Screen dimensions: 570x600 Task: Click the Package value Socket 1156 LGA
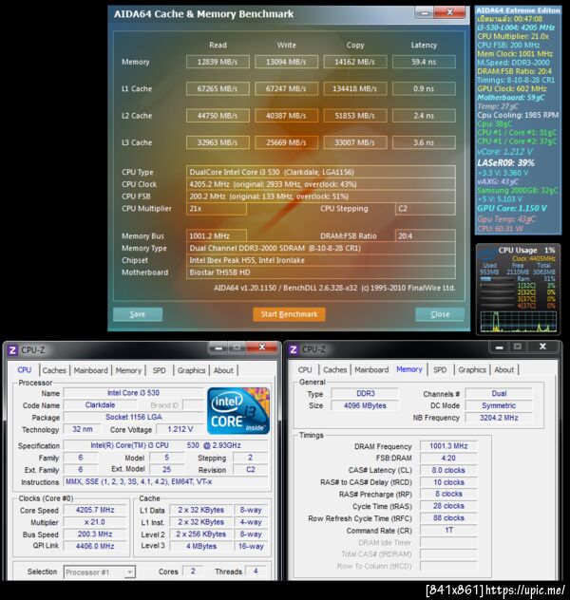(x=134, y=417)
